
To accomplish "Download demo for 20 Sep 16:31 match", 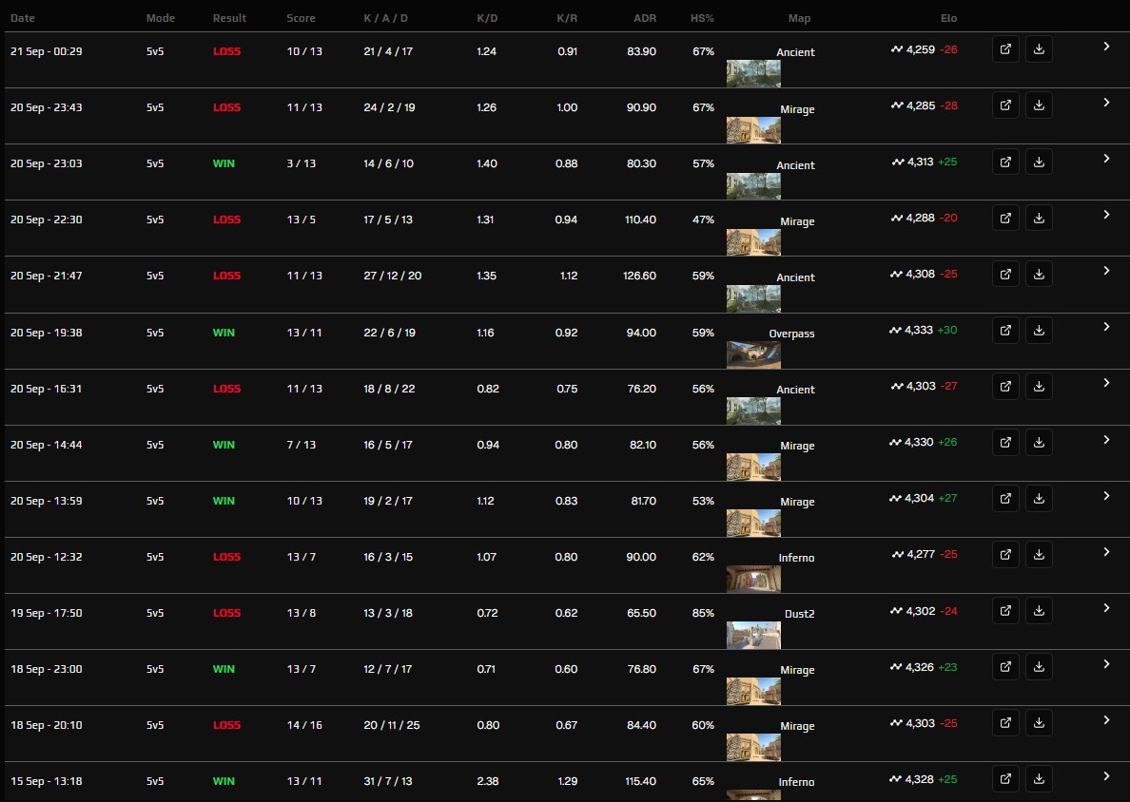I will pos(1039,387).
